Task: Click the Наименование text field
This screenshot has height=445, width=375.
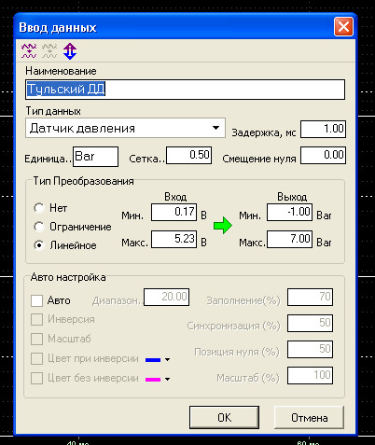Action: [x=186, y=90]
